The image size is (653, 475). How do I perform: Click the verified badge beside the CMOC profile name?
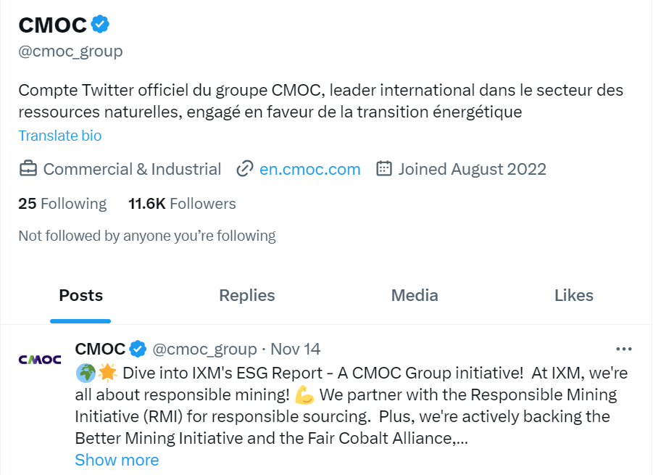[x=100, y=25]
